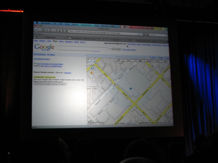Open the History menu
The image size is (218, 163).
coord(75,24)
